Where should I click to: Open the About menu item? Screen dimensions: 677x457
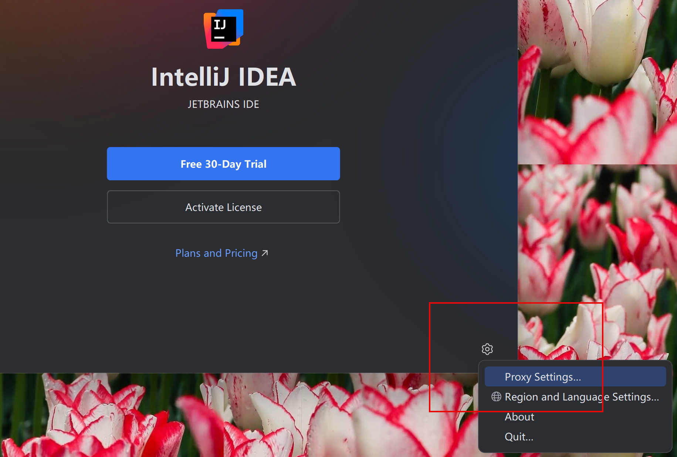click(x=519, y=417)
